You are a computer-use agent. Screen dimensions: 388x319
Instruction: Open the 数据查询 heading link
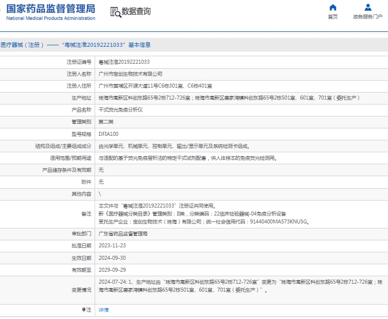click(136, 11)
